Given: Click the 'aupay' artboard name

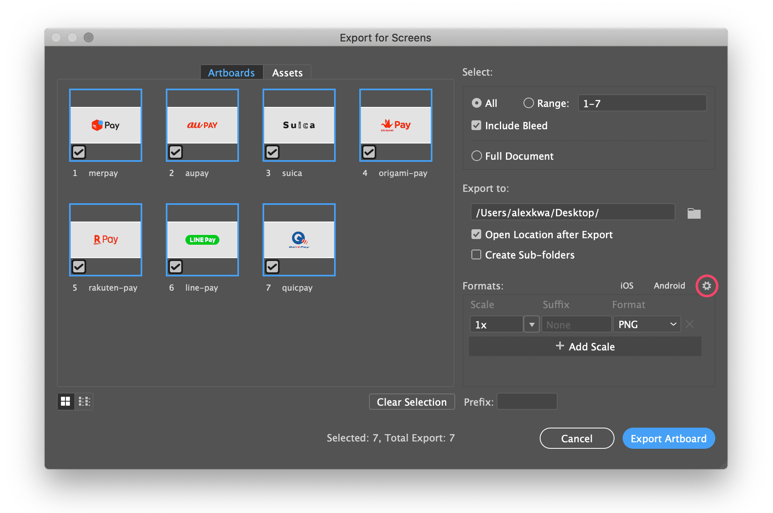Looking at the screenshot, I should [x=197, y=173].
